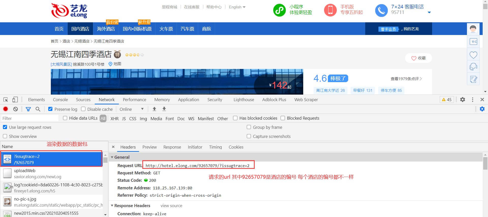Screen dimensions: 488x217
Task: Click the 离江南大学近 26 tag
Action: coord(330,90)
